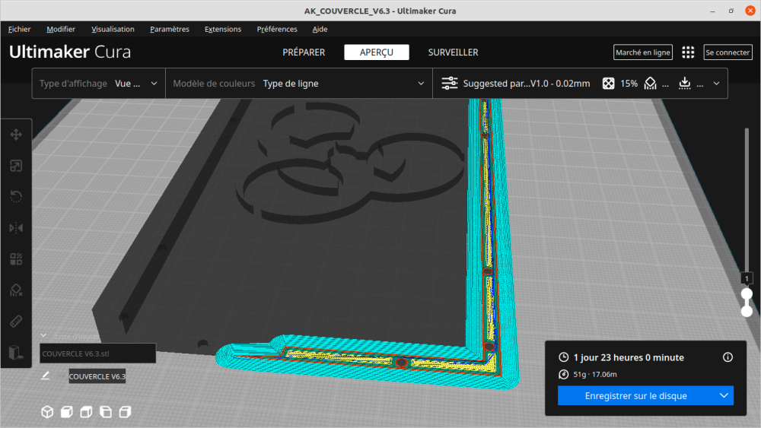
Task: Click Enregistrer sur le disque button
Action: coord(635,395)
